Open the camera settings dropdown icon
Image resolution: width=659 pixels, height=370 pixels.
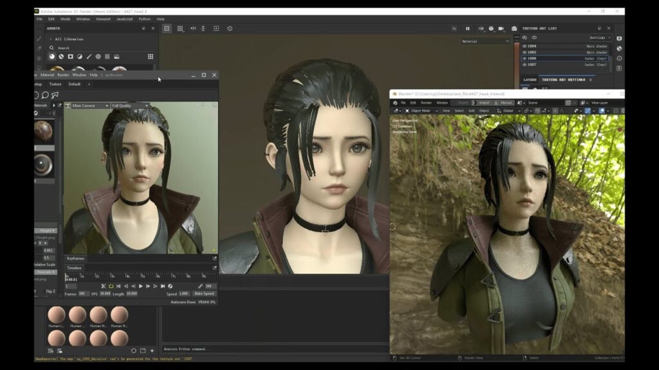[x=501, y=28]
